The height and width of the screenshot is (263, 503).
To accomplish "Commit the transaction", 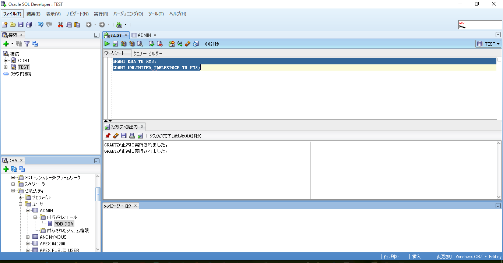I will 151,44.
